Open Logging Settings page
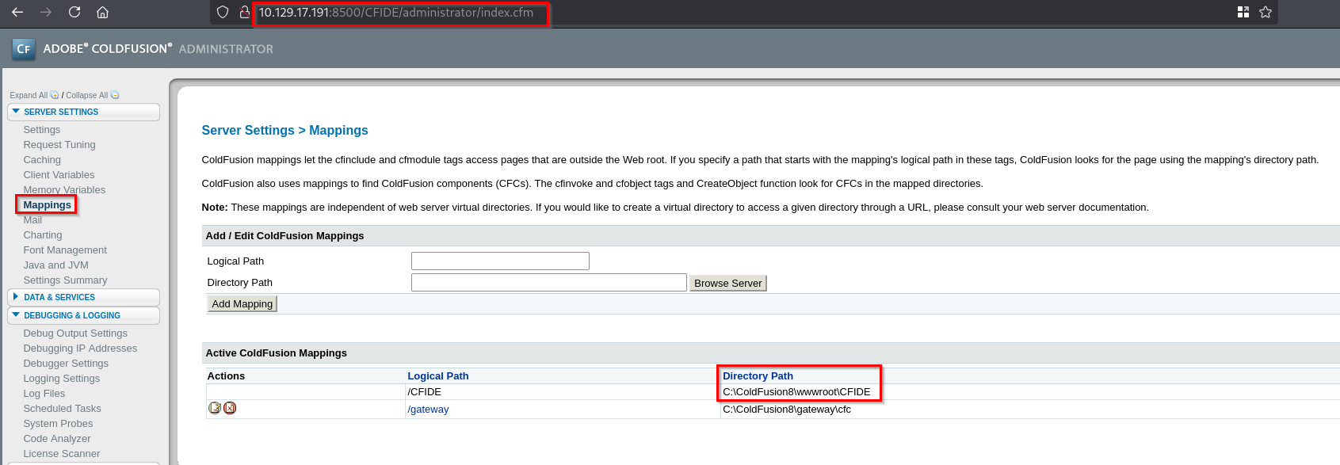 click(62, 379)
